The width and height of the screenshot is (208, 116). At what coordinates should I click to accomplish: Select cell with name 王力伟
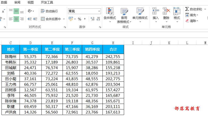click(11, 84)
